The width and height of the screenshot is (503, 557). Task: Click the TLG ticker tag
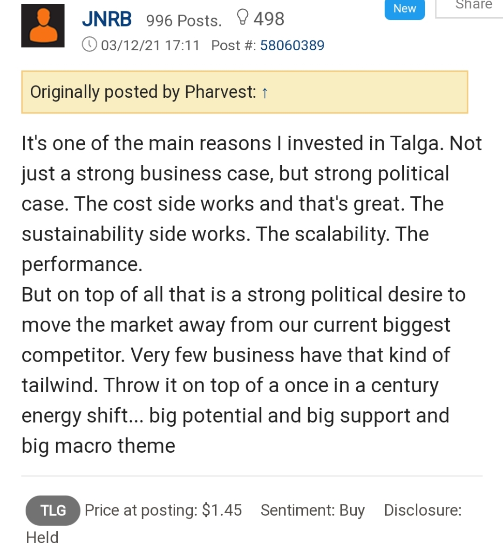pyautogui.click(x=53, y=510)
